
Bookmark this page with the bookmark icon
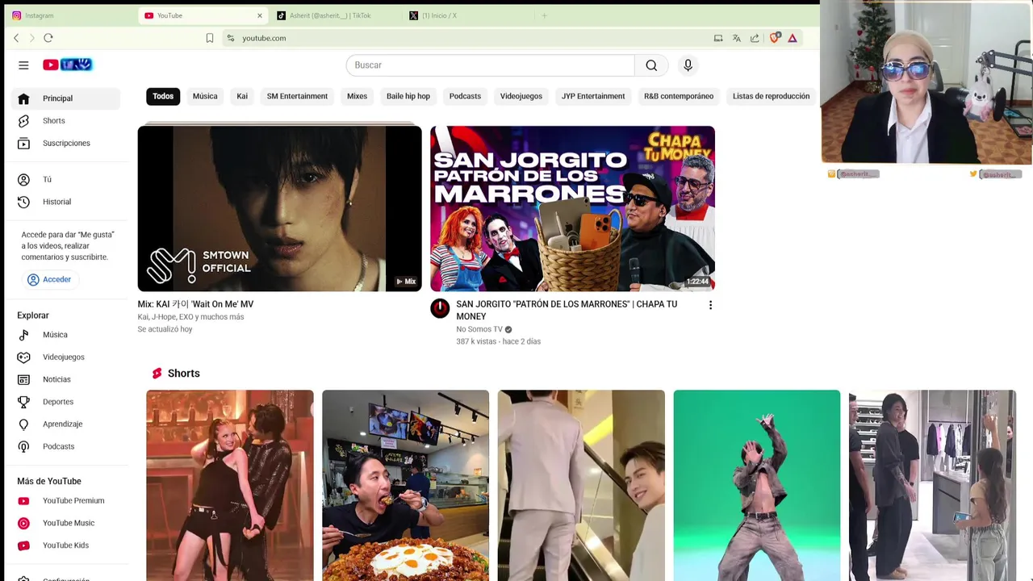[210, 38]
